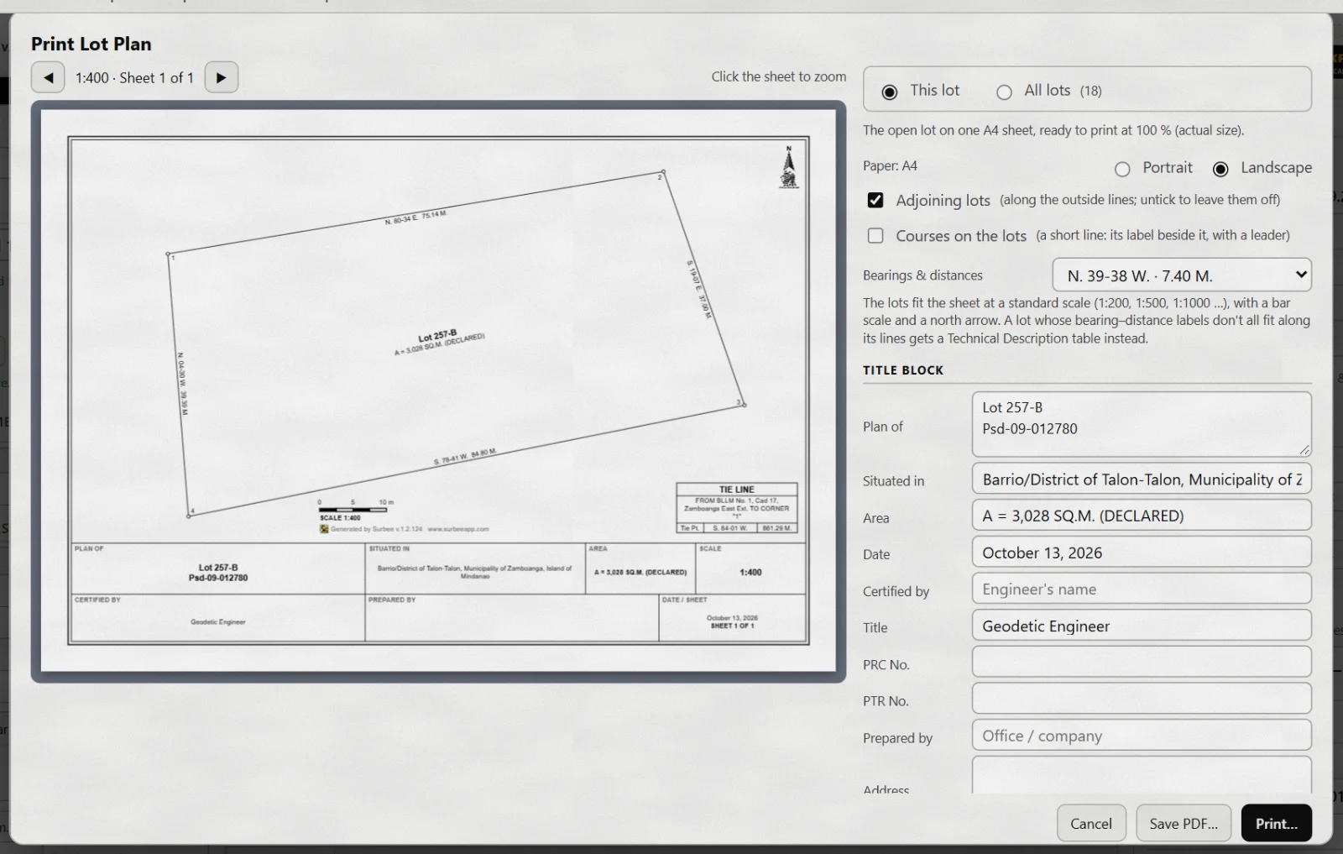Image resolution: width=1343 pixels, height=854 pixels.
Task: Edit the Area field
Action: tap(1142, 516)
